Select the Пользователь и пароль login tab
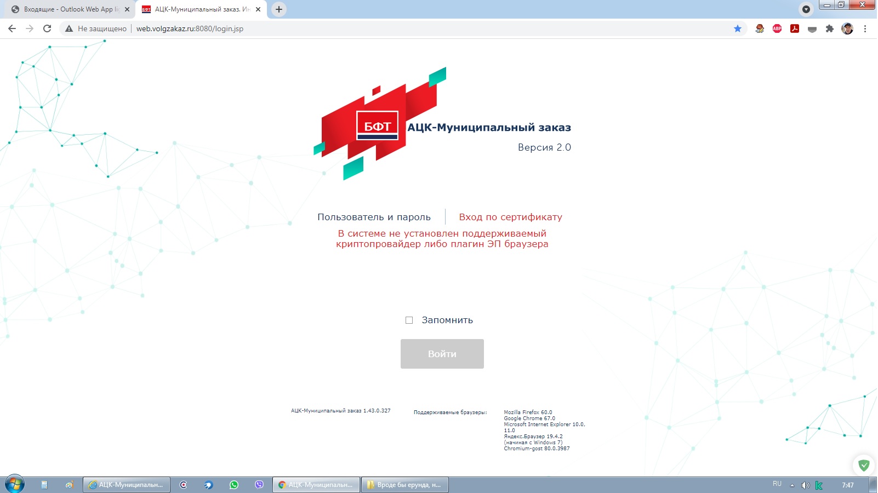 374,217
